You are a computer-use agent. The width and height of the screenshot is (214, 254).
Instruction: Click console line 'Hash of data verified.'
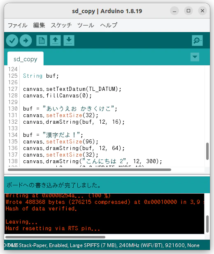click(x=41, y=209)
